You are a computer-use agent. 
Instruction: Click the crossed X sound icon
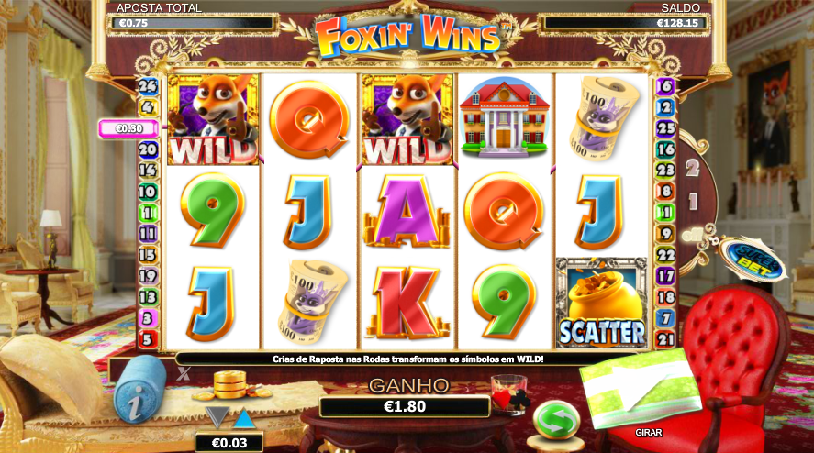click(x=184, y=373)
